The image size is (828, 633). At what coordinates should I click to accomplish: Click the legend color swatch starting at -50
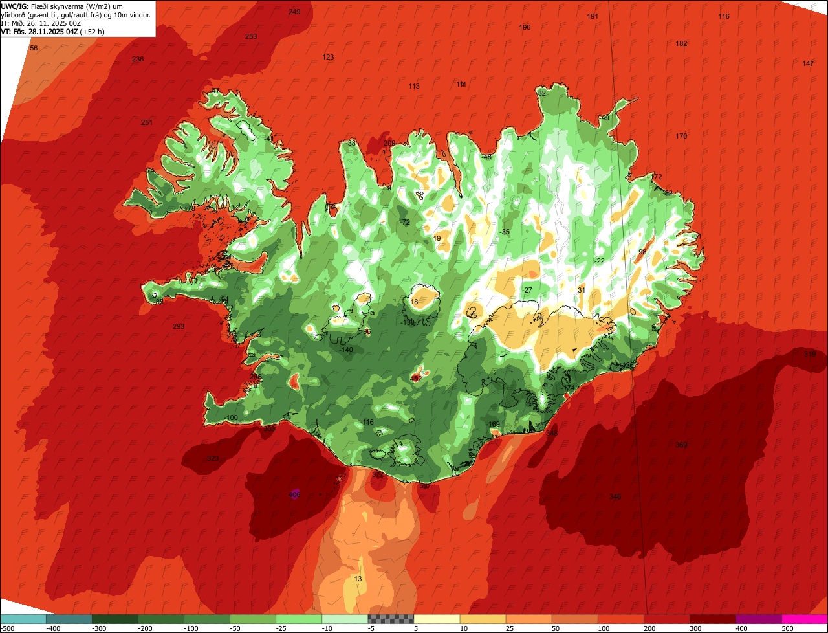(252, 618)
